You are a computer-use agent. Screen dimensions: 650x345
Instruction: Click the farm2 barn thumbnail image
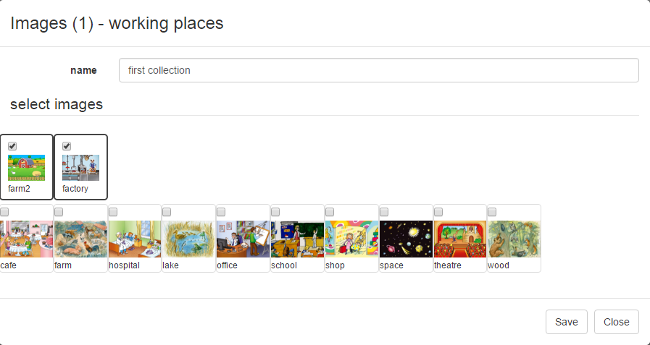click(27, 168)
